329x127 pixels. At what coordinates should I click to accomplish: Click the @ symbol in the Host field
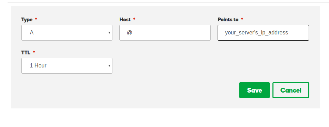point(129,33)
